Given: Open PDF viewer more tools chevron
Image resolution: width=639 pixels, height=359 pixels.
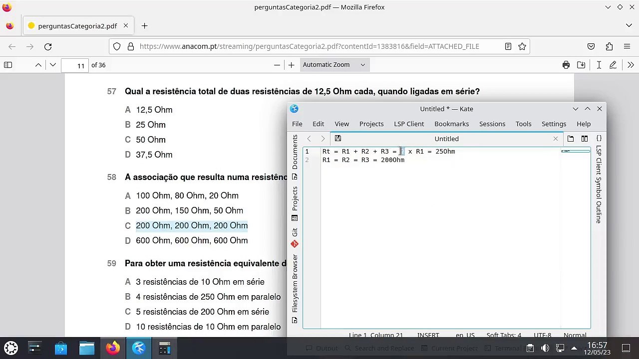Looking at the screenshot, I should 631,65.
